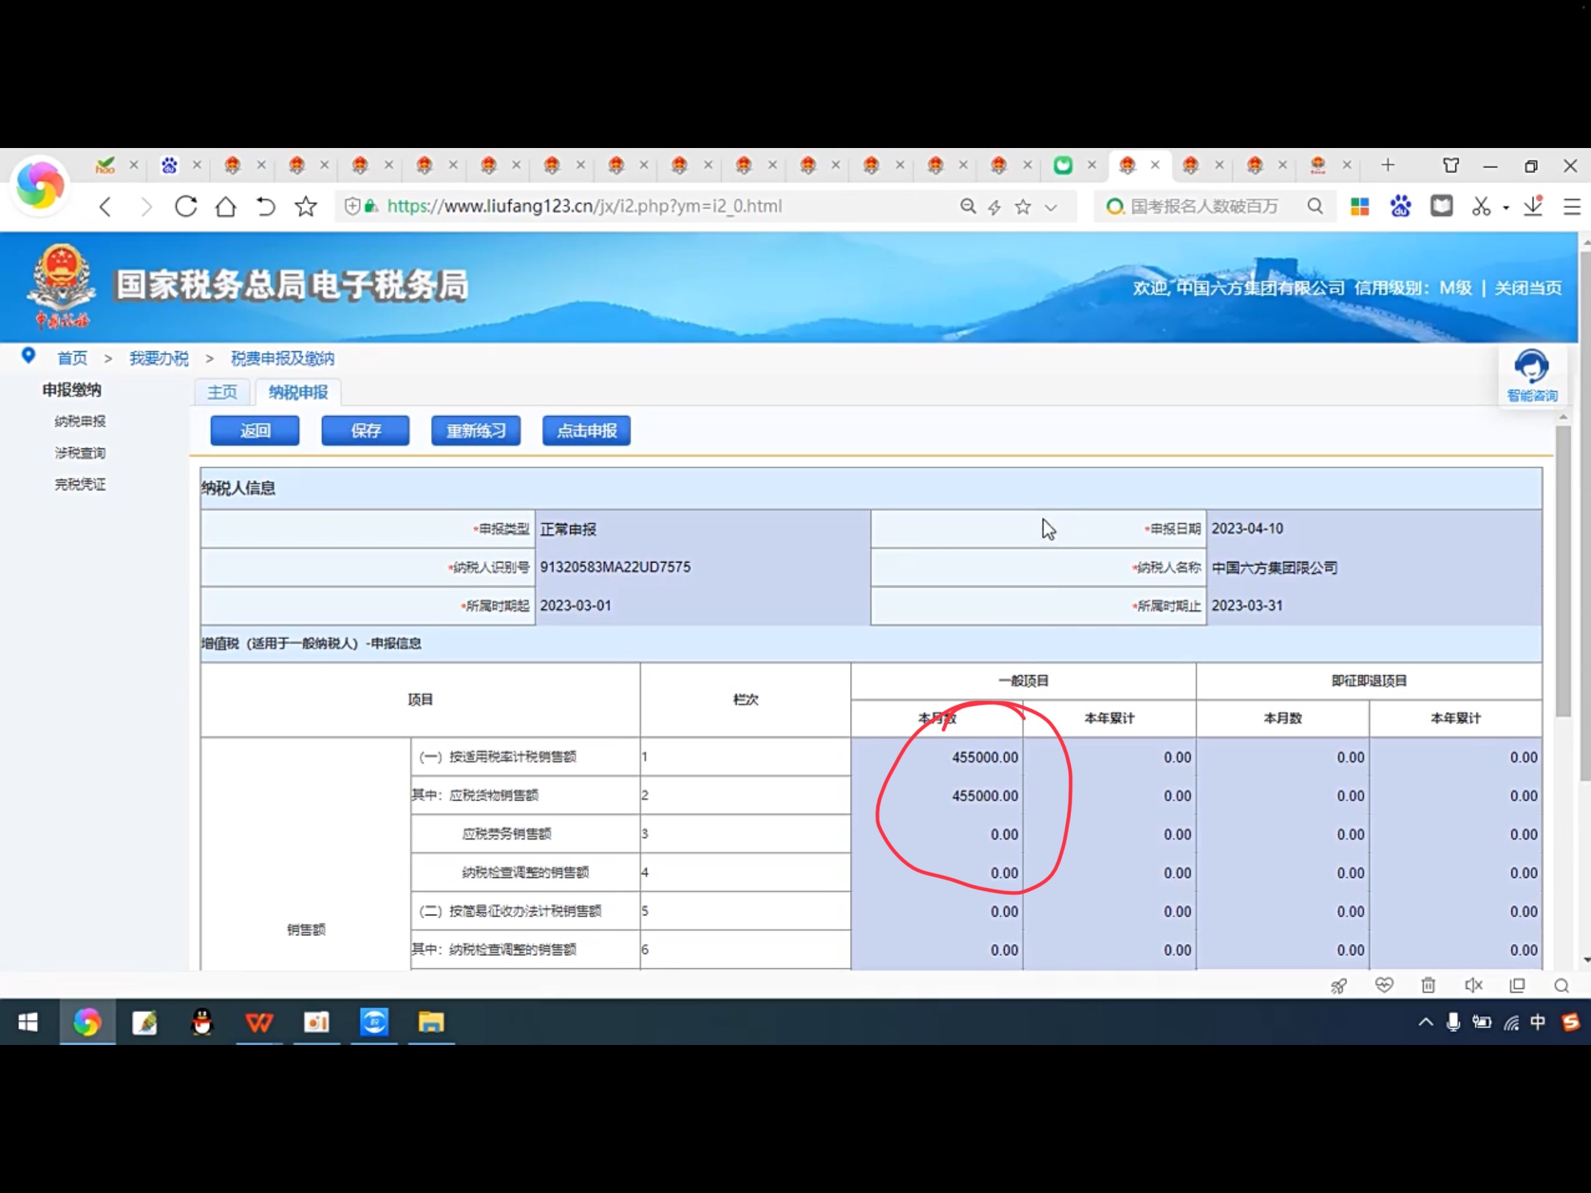Click the trash clean icon in status bar
The width and height of the screenshot is (1591, 1193).
1428,985
